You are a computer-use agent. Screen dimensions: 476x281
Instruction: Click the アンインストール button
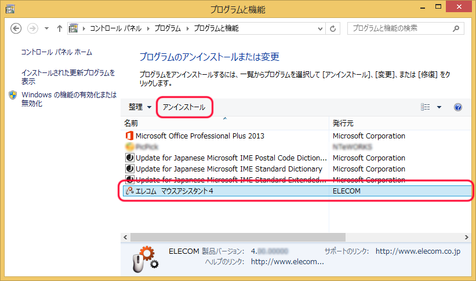pyautogui.click(x=184, y=107)
